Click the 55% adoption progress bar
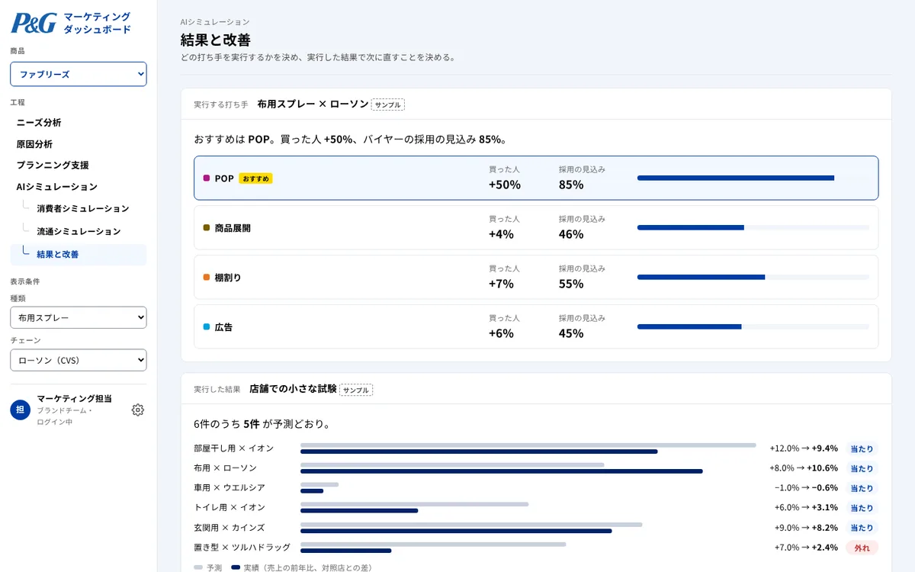915x572 pixels. click(x=753, y=277)
